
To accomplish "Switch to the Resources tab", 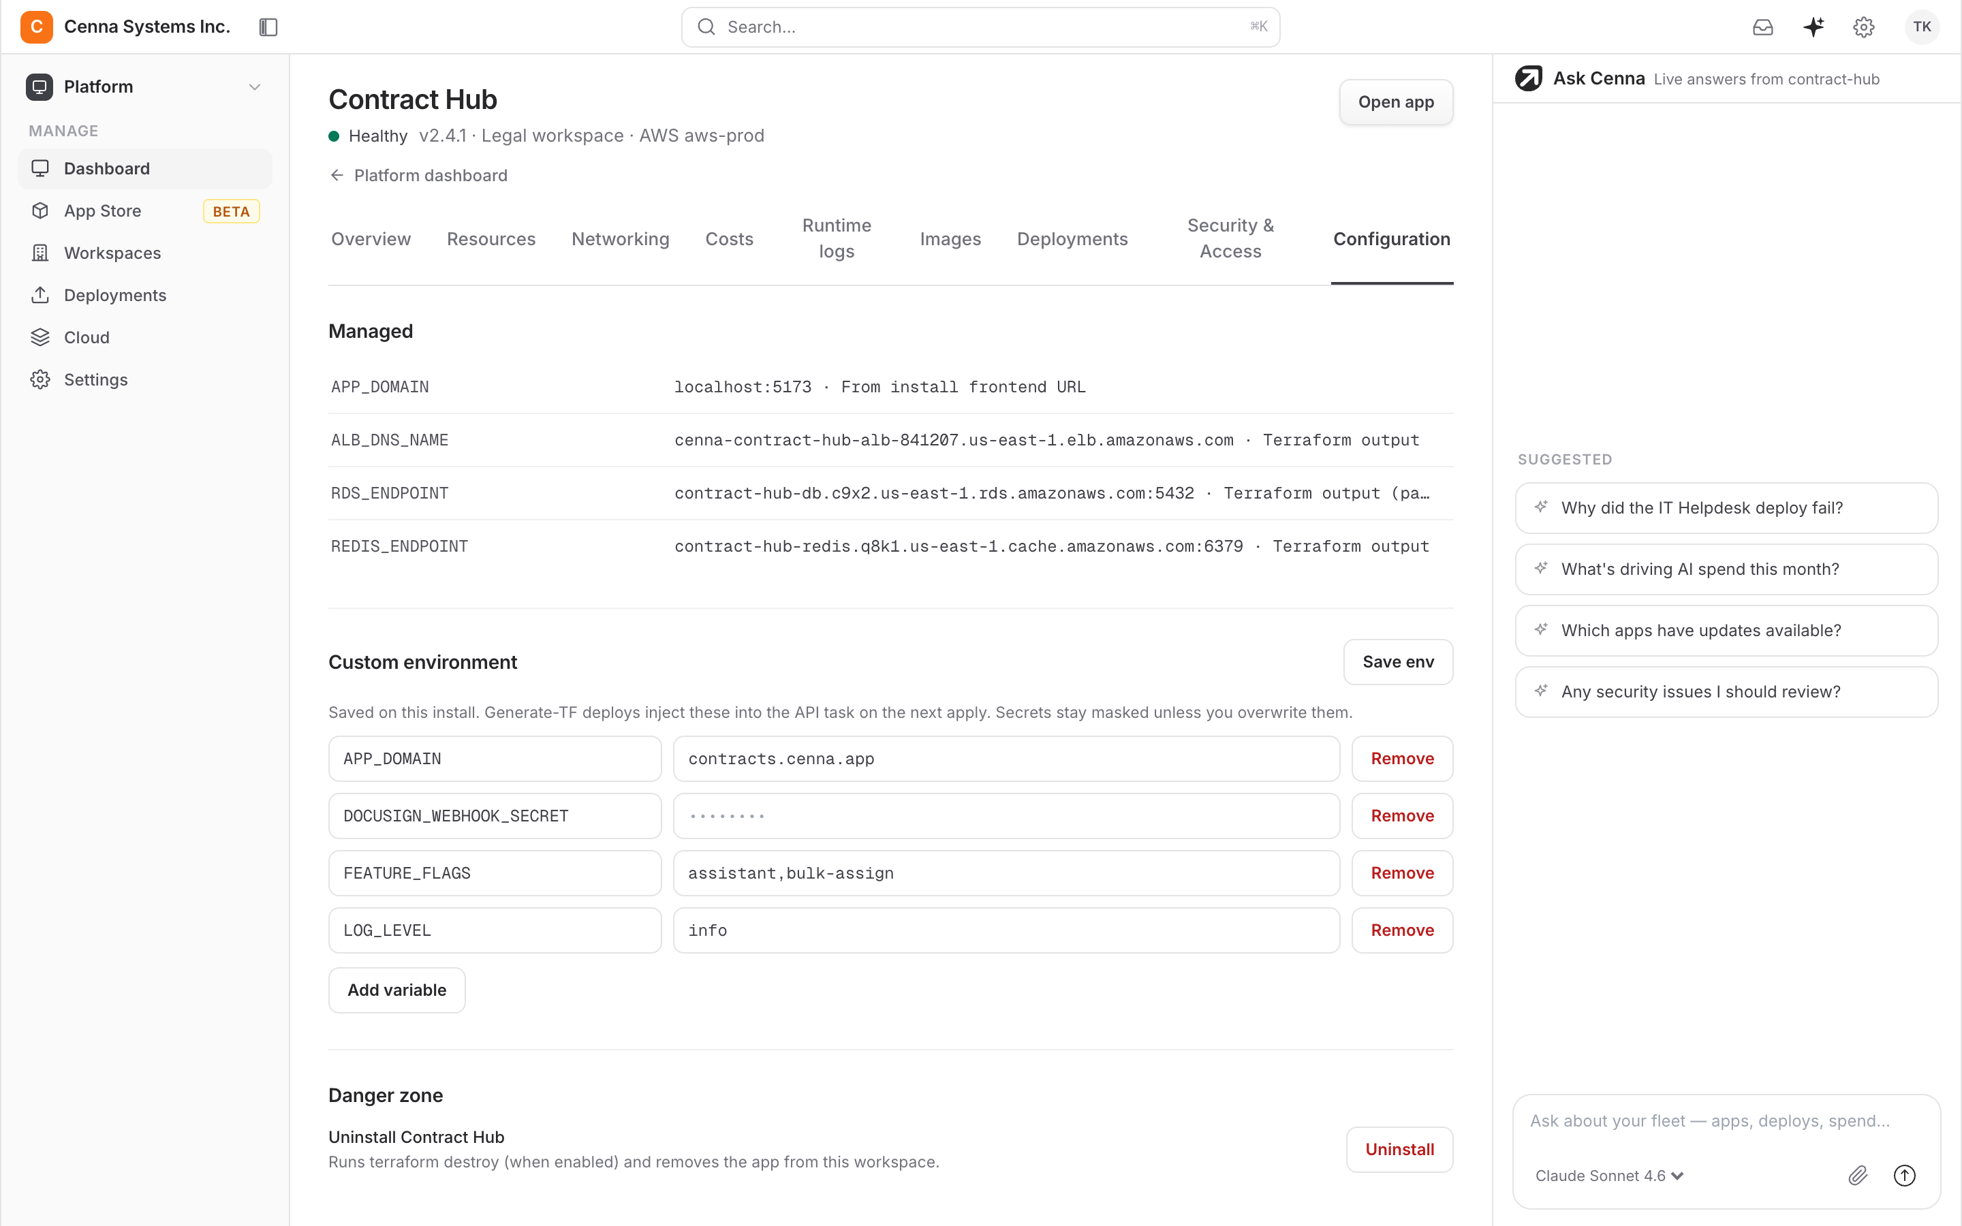I will pos(490,239).
